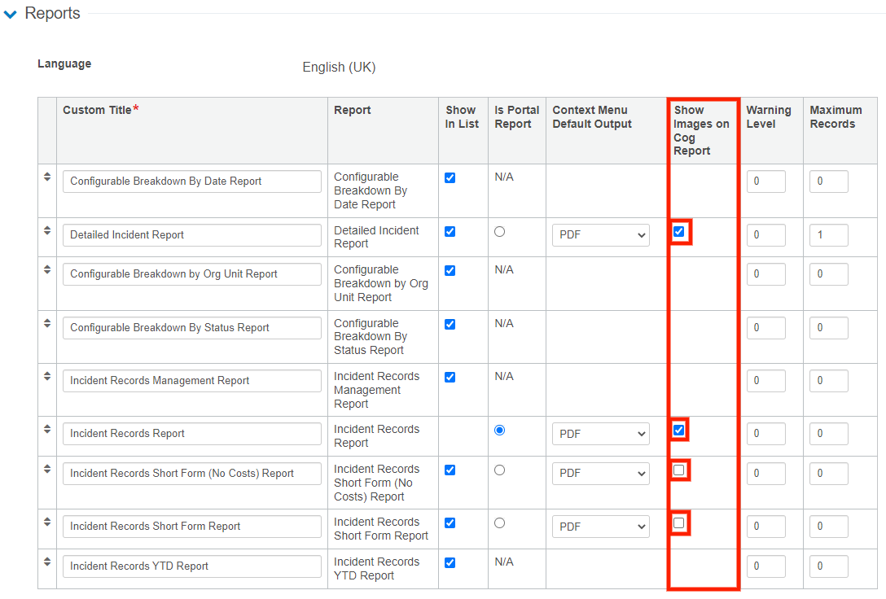Open PDF output dropdown for Incident Records Report
Image resolution: width=886 pixels, height=599 pixels.
pyautogui.click(x=601, y=435)
